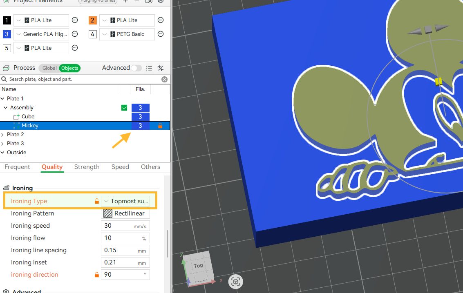Reset Ironing Type using its lock icon

(97, 201)
